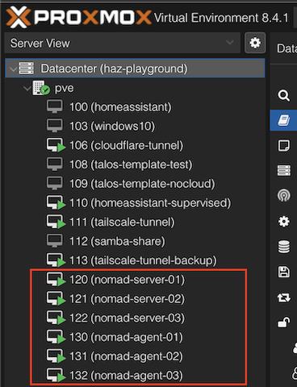Click the running icon for 113 tailscale-tunnel-backup
Screen dimensions: 297x387
(x=56, y=260)
